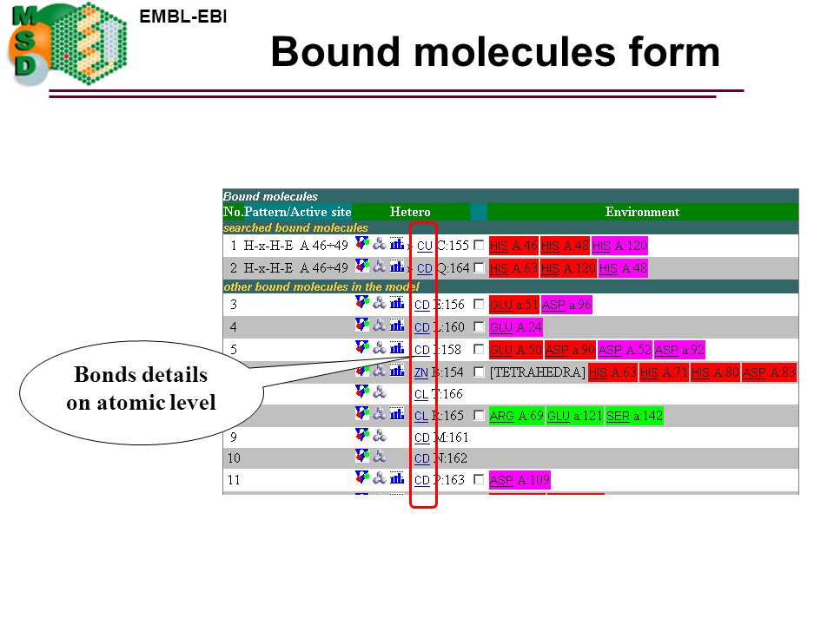The height and width of the screenshot is (625, 834).
Task: Click the 'searched bound molecules' section heading
Action: click(295, 228)
